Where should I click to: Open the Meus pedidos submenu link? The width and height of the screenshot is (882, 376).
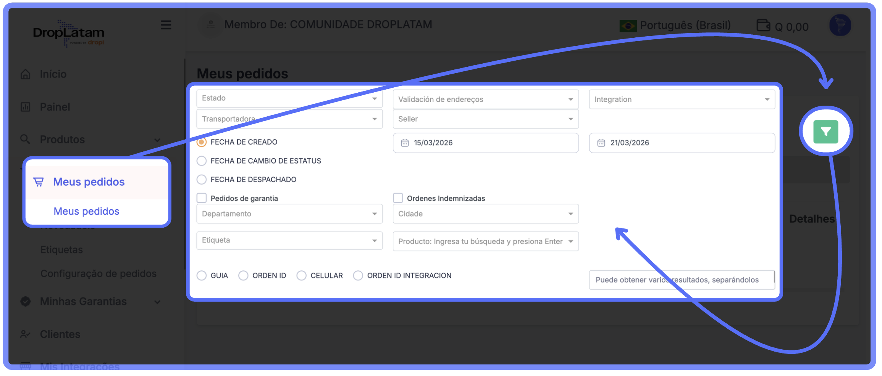tap(86, 211)
